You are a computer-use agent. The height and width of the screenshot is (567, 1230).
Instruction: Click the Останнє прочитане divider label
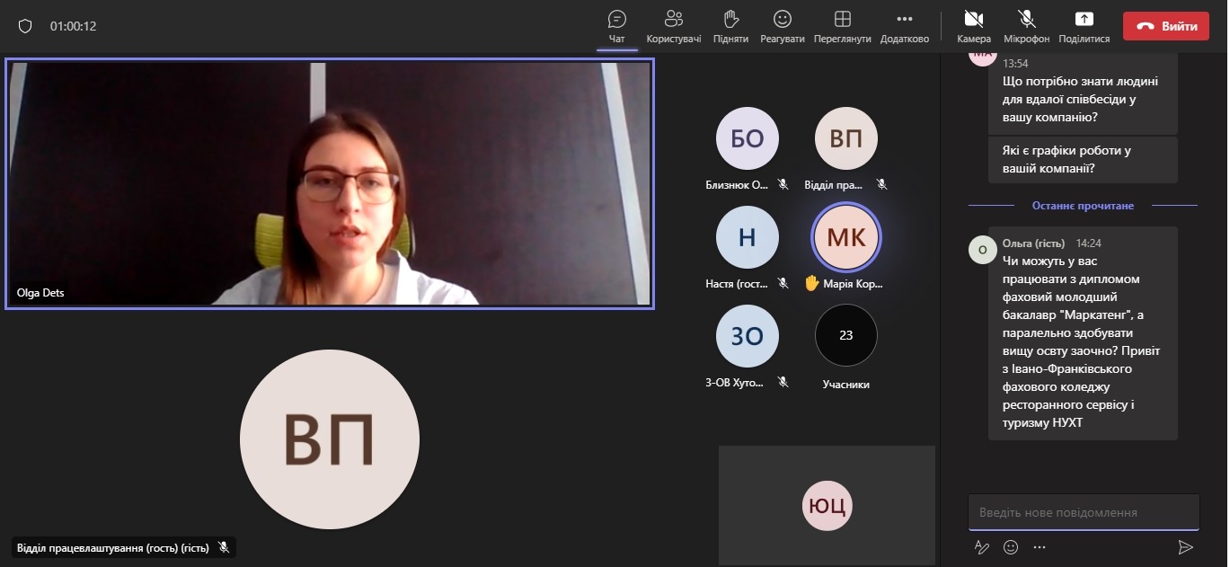click(1083, 206)
